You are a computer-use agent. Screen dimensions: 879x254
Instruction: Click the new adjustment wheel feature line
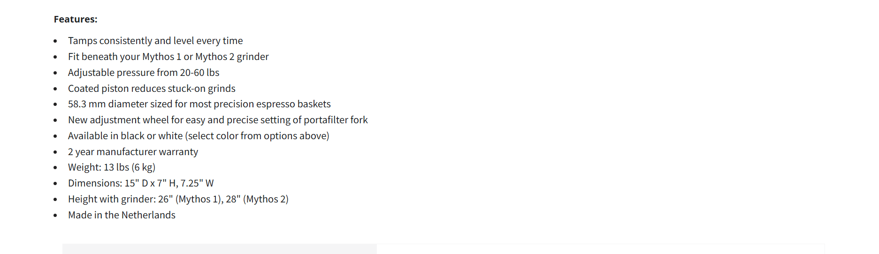(218, 120)
